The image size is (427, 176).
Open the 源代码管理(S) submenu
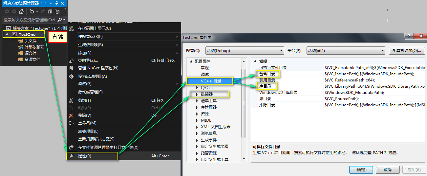coord(124,92)
